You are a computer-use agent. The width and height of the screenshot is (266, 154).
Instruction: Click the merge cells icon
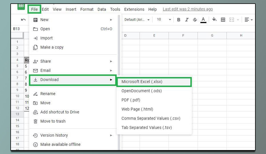pos(232,20)
